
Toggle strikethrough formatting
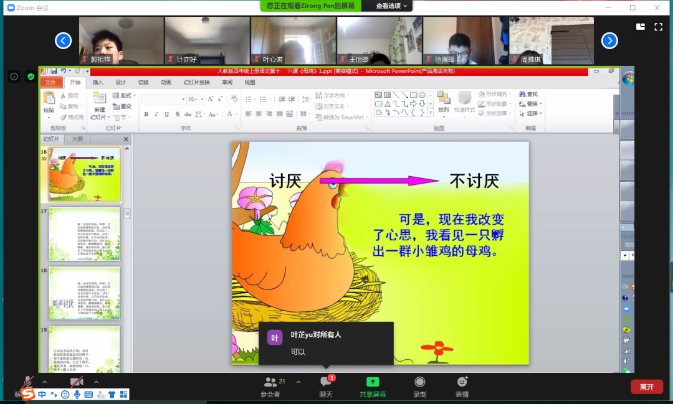tap(188, 114)
